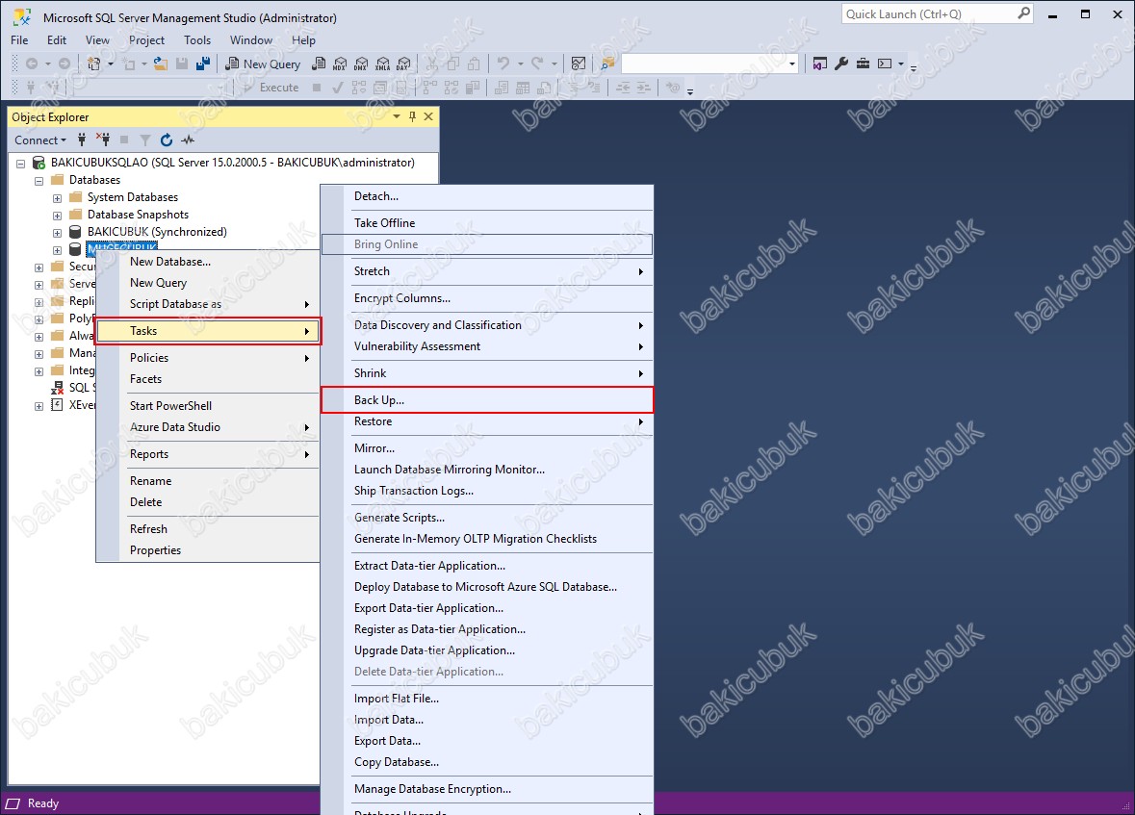1135x815 pixels.
Task: Open the Project menu
Action: [x=147, y=39]
